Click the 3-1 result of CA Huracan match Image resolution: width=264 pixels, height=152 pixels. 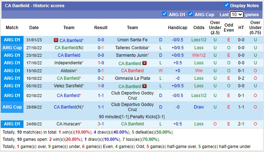click(x=101, y=124)
